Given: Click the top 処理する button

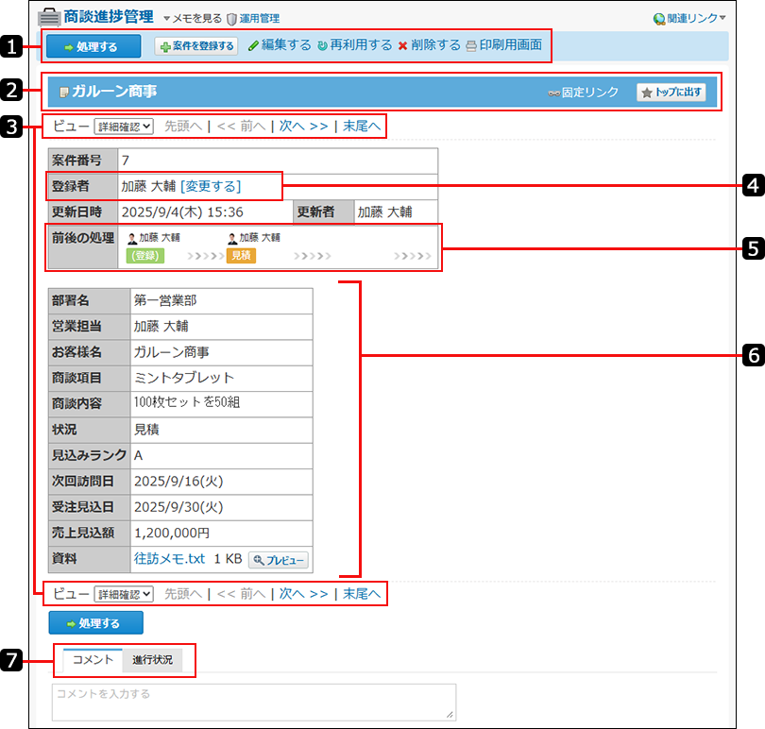Looking at the screenshot, I should coord(93,46).
